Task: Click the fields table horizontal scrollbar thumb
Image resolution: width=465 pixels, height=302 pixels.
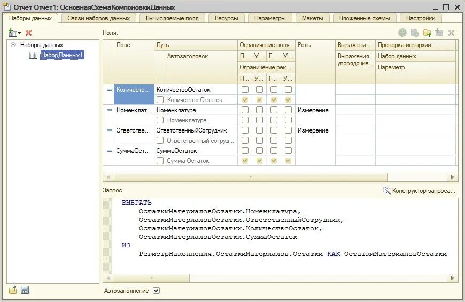Action: (x=251, y=177)
